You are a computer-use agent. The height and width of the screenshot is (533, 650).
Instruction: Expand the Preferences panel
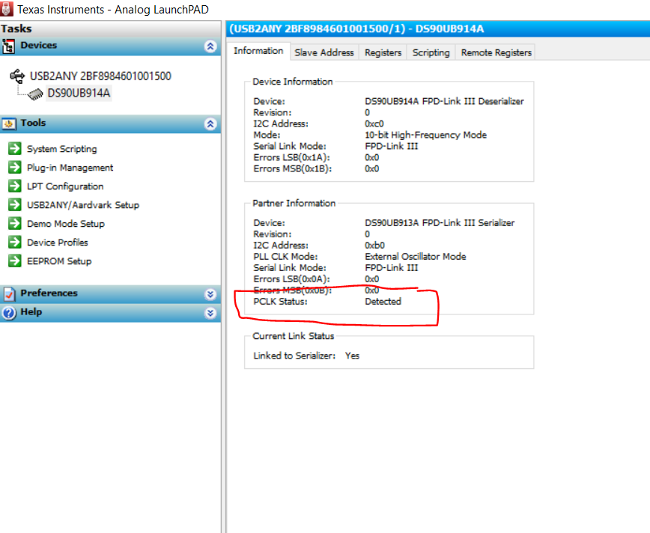click(210, 294)
